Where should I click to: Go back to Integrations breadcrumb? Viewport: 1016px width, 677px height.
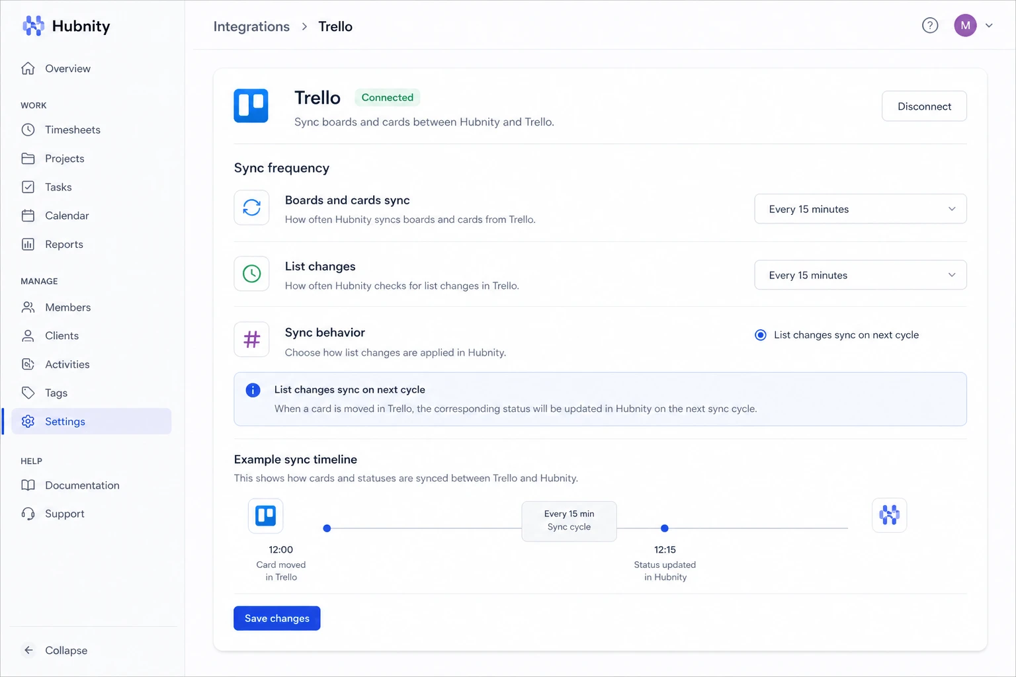[x=251, y=26]
